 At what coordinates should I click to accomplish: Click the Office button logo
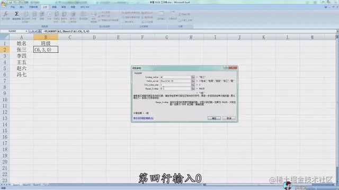click(x=4, y=4)
